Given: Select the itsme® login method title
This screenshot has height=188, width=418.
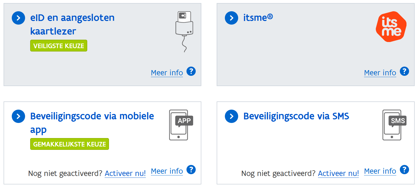Looking at the screenshot, I should point(258,18).
